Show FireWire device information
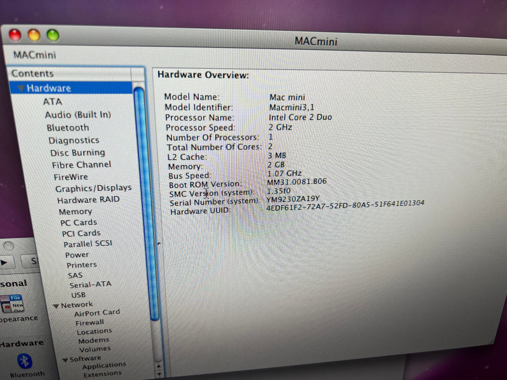 (x=71, y=177)
